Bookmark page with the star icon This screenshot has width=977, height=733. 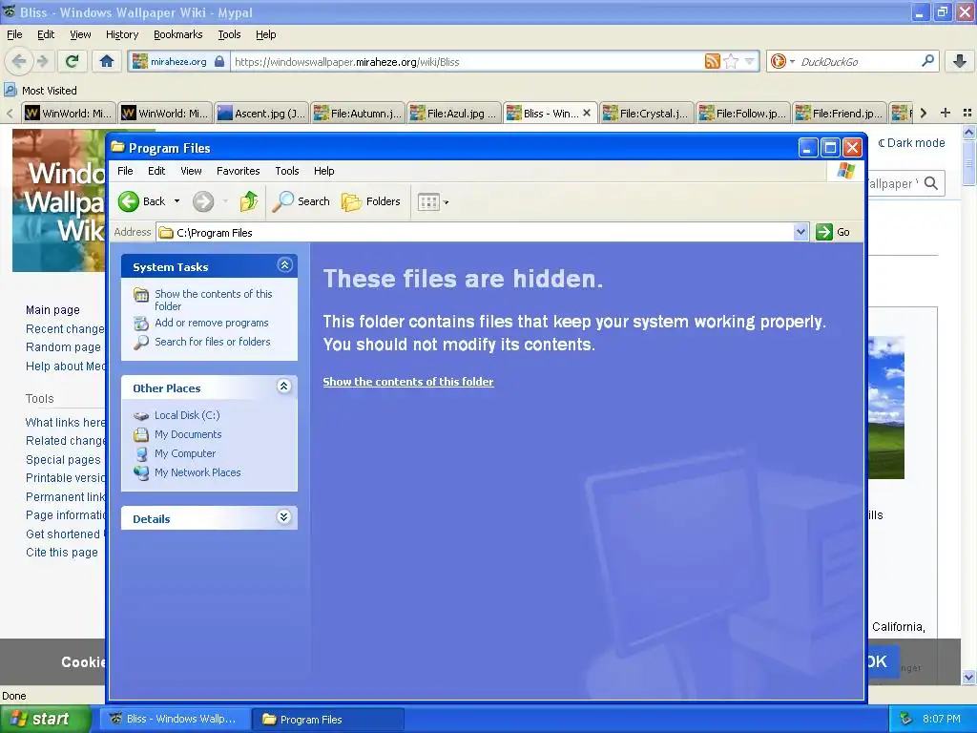pos(732,61)
